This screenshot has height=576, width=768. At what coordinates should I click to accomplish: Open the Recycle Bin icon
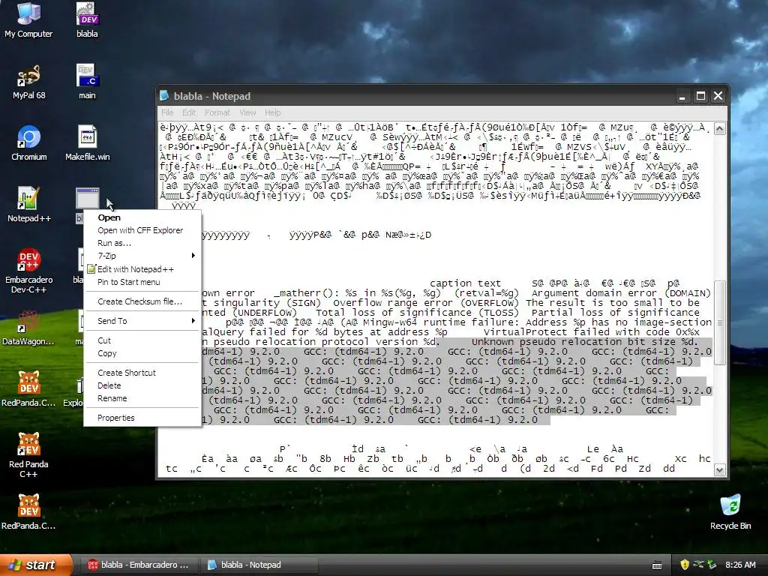click(x=730, y=511)
